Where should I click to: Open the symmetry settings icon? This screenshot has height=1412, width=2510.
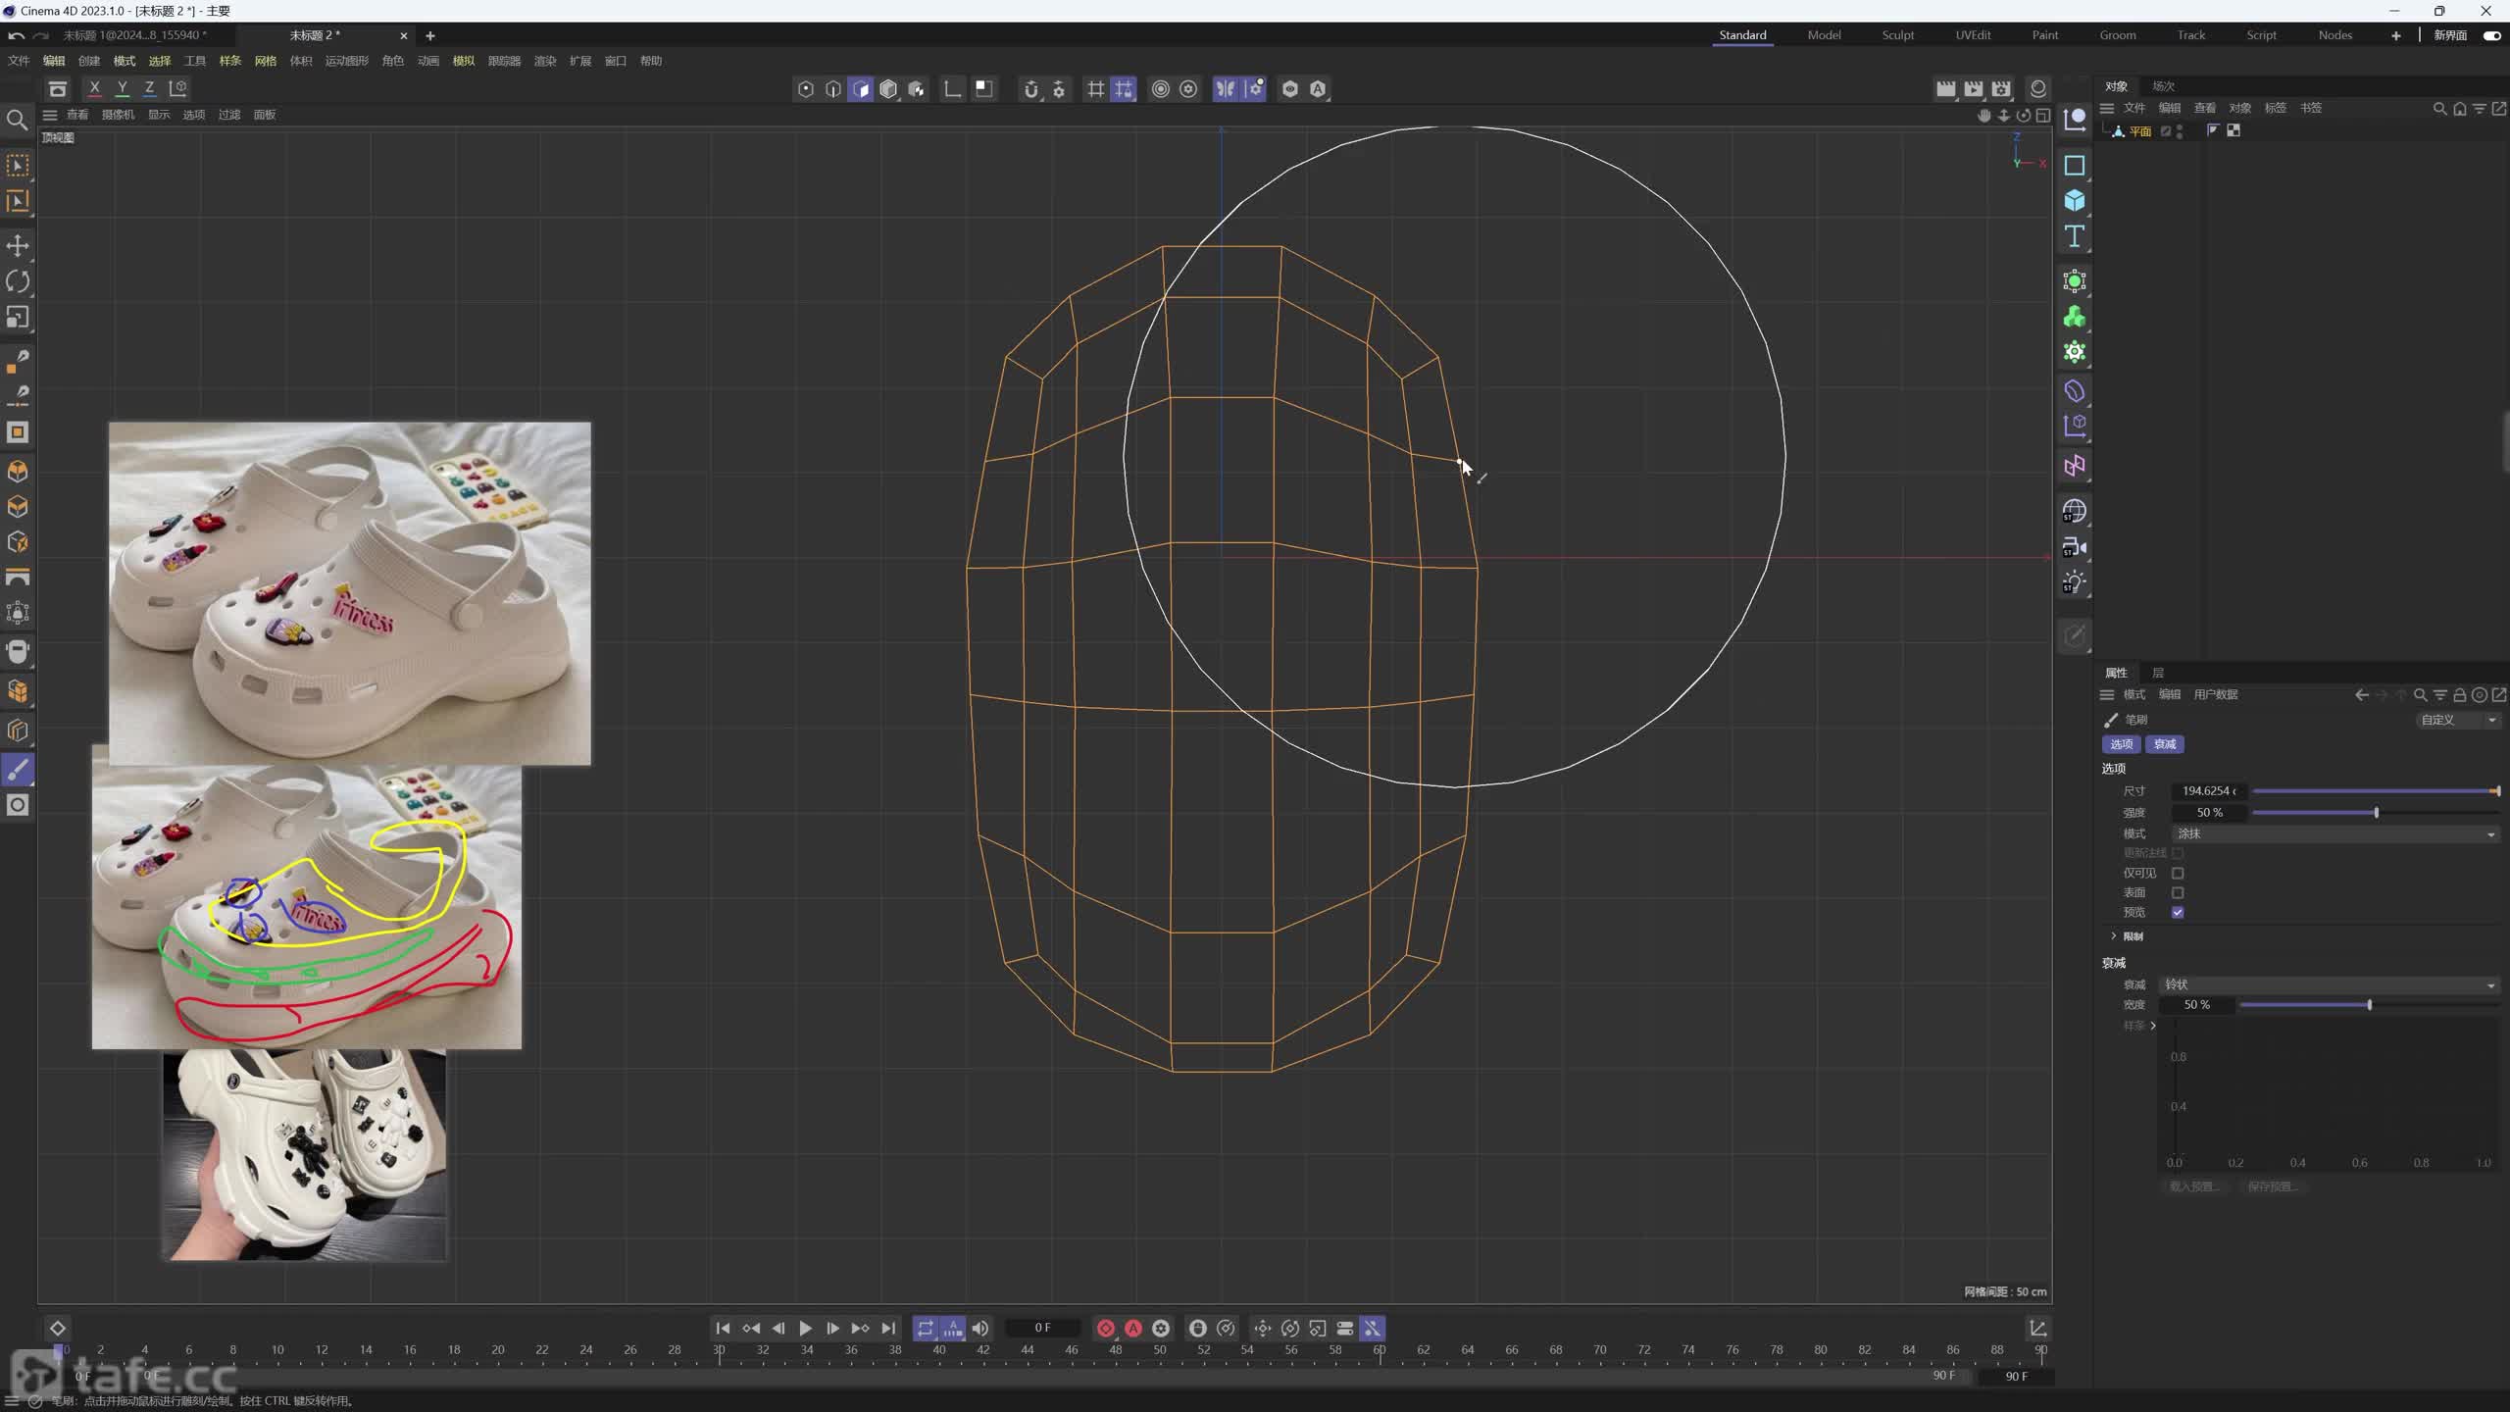point(1254,89)
